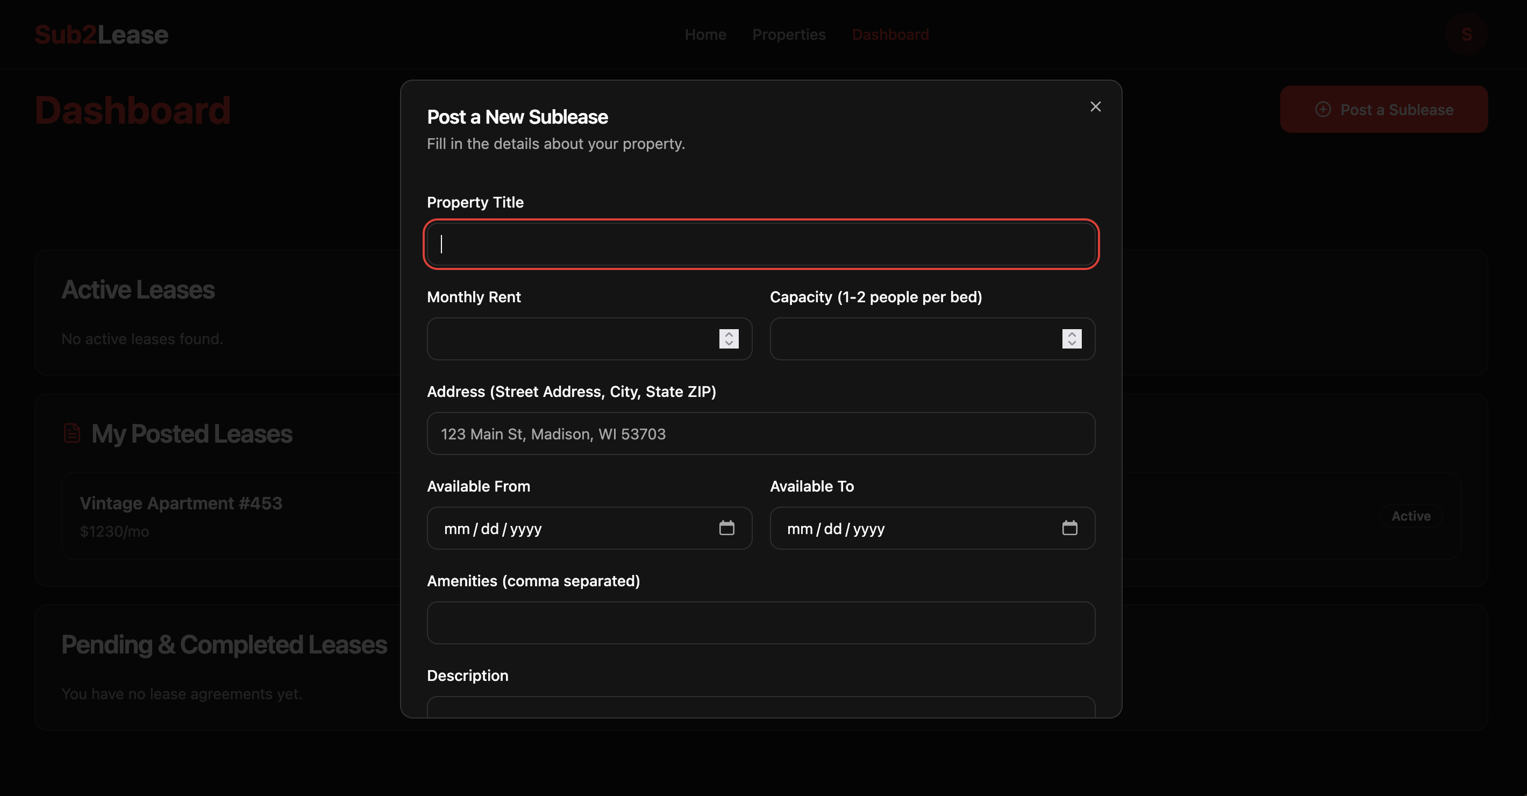The width and height of the screenshot is (1527, 796).
Task: Click the Post a Sublease plus icon
Action: click(1323, 110)
